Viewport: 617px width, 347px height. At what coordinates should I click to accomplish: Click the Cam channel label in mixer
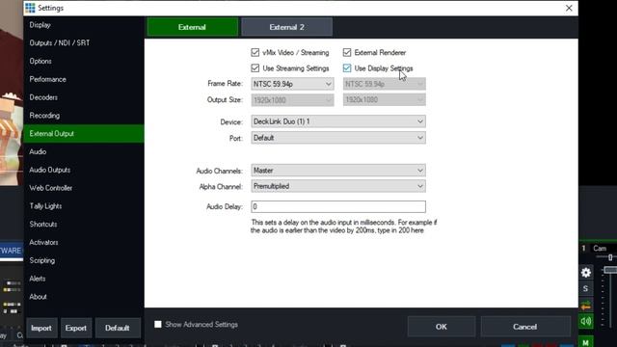pos(600,249)
